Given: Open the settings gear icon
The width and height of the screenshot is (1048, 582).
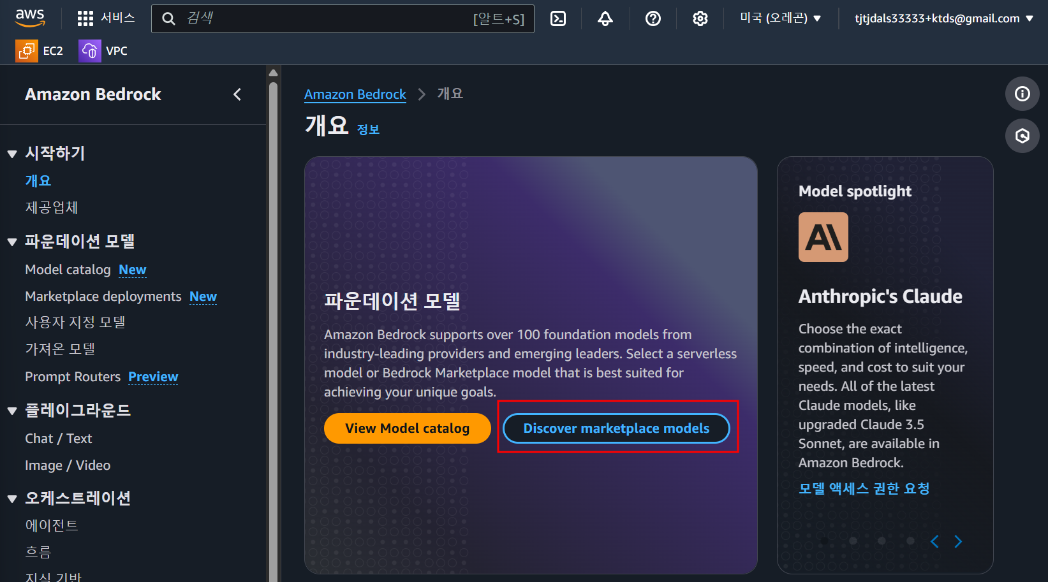Looking at the screenshot, I should point(700,18).
